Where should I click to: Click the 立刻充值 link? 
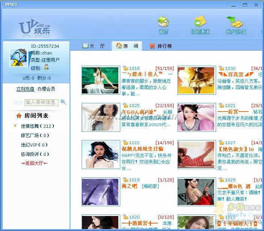coord(25,89)
